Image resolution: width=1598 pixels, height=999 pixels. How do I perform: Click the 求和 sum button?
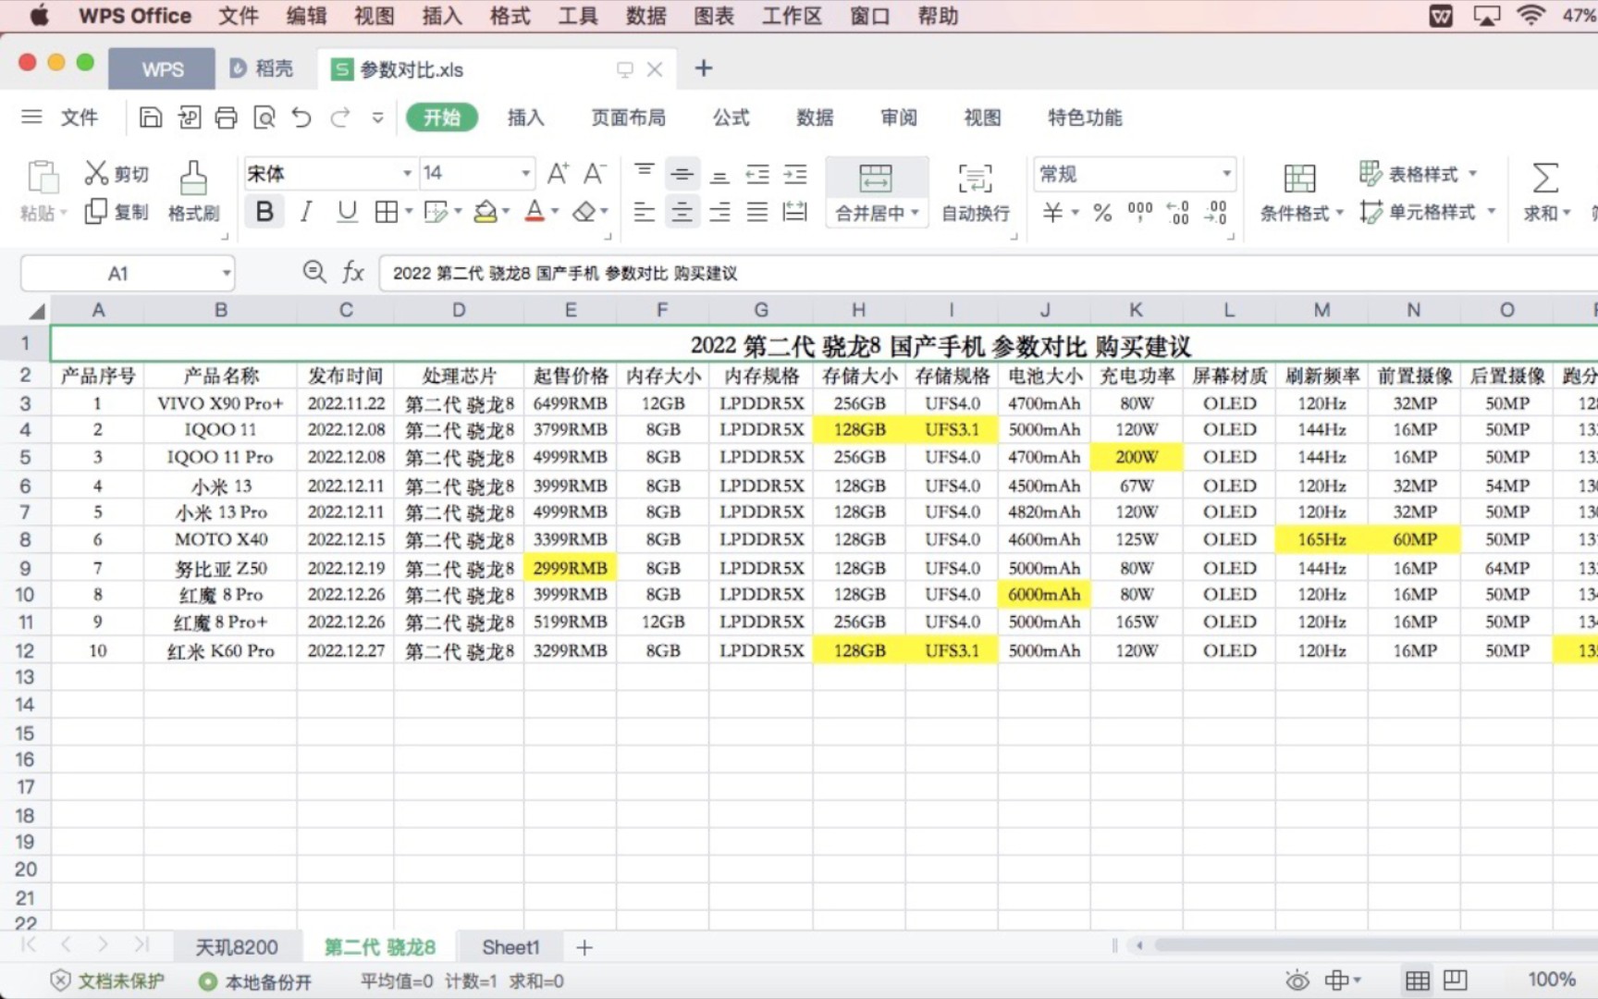coord(1546,192)
